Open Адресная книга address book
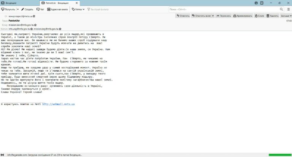The image size is (292, 157). click(x=57, y=9)
